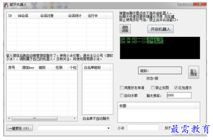The image size is (213, 140).
Task: Click the horizontal scrollbar thumb in WeChat list
Action: [35, 119]
